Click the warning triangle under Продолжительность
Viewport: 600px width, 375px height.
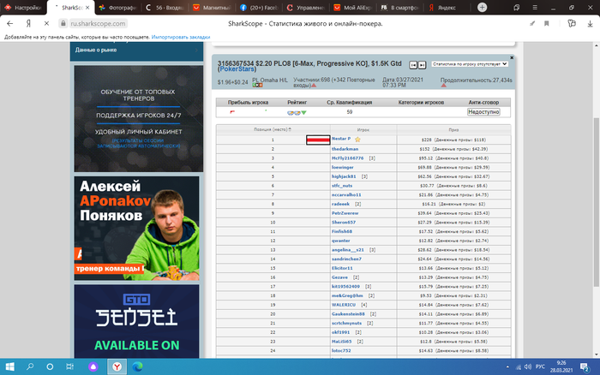[443, 86]
